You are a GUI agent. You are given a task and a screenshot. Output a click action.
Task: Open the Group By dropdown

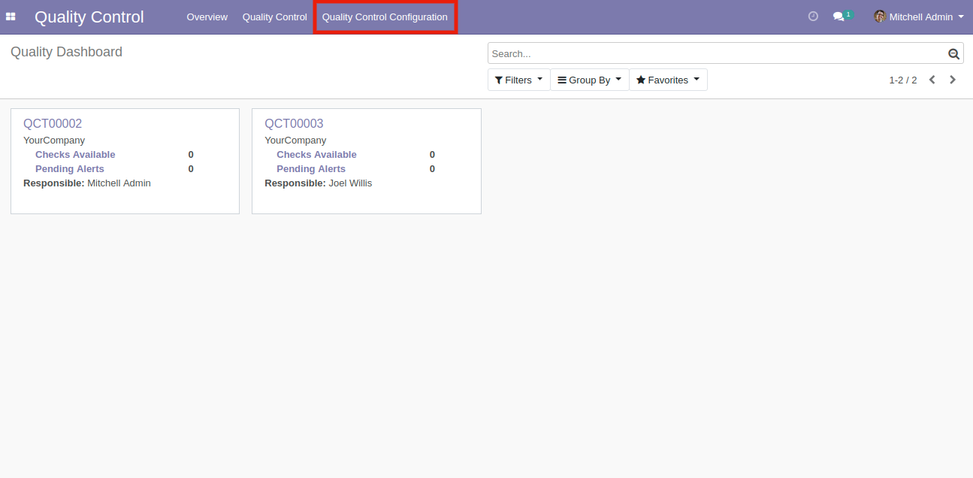589,80
